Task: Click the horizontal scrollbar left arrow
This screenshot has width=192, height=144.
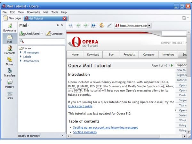Action: pos(68,136)
